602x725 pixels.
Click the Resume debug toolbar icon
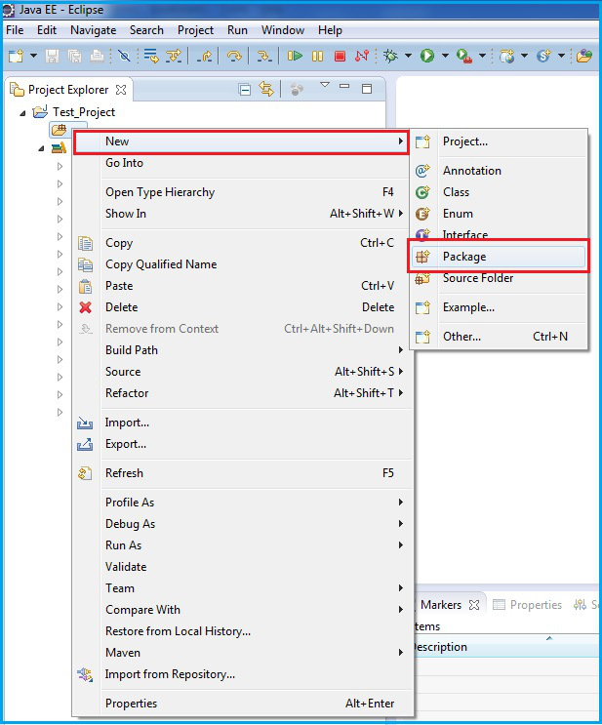pyautogui.click(x=295, y=56)
